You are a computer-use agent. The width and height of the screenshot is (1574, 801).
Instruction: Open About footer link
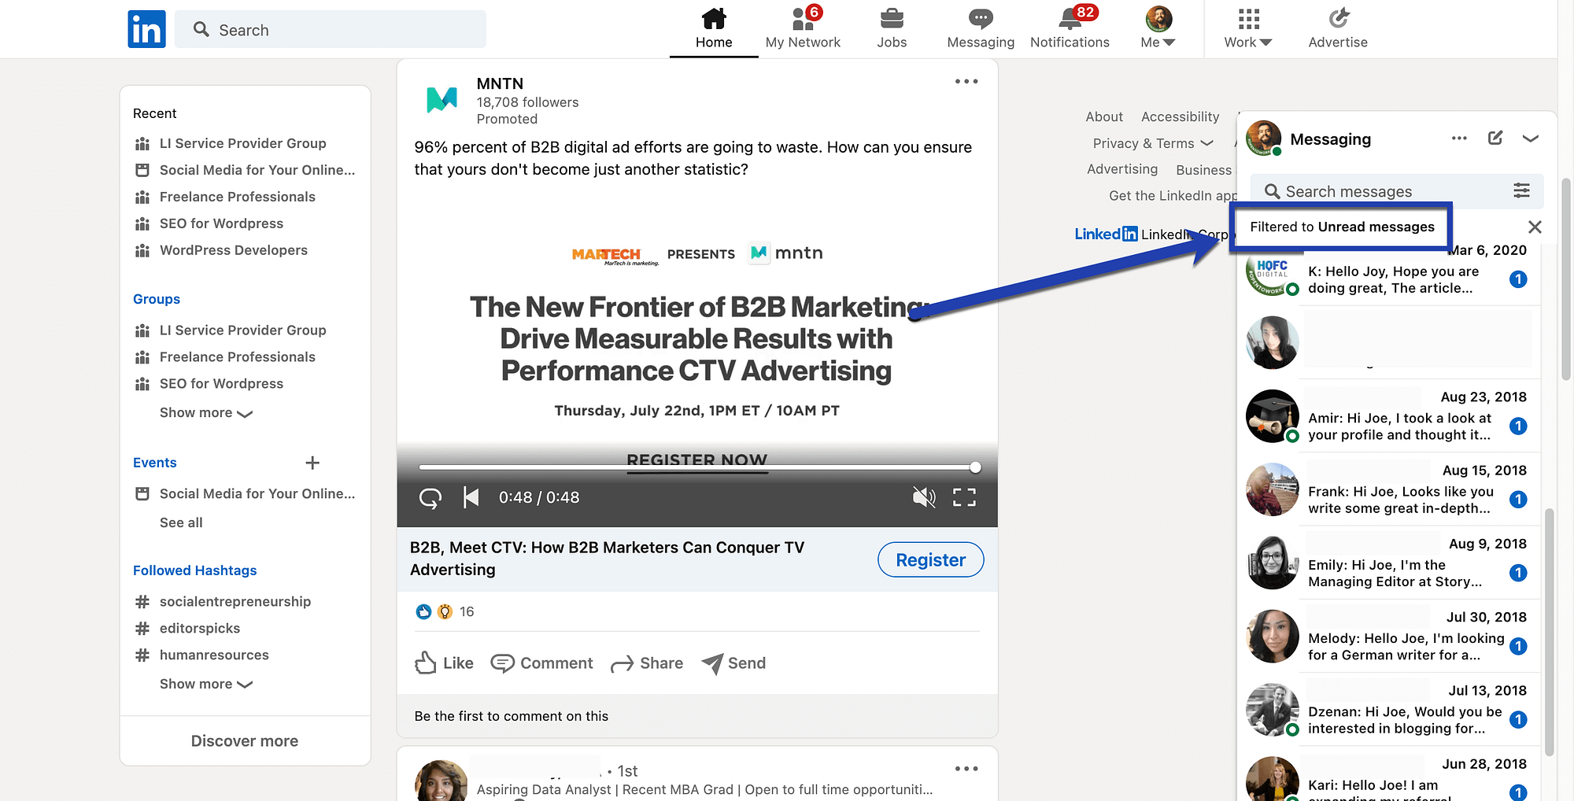[1104, 116]
